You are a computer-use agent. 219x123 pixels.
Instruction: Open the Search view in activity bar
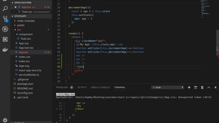coord(5,8)
